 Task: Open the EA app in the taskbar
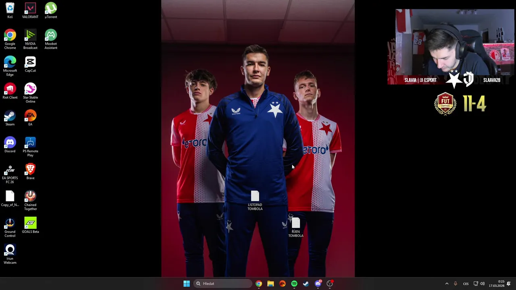click(282, 284)
